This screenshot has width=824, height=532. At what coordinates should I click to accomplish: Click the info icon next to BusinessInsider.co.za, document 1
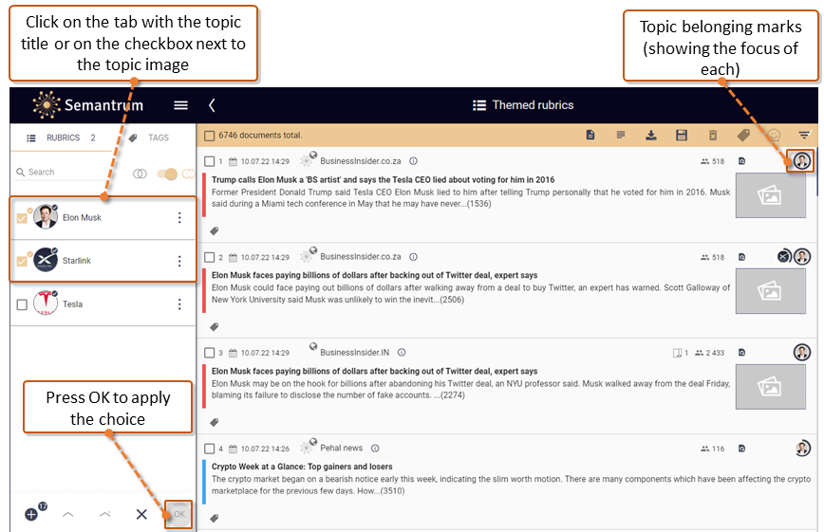(414, 161)
